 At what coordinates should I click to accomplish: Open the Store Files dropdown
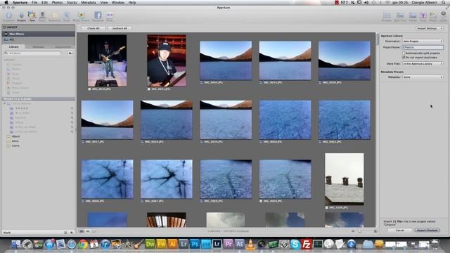423,64
